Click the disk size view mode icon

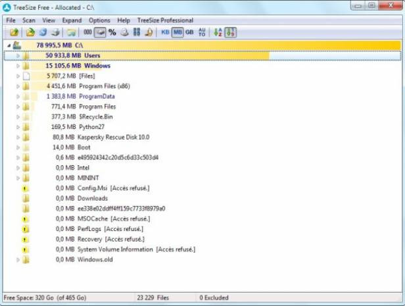coord(124,32)
